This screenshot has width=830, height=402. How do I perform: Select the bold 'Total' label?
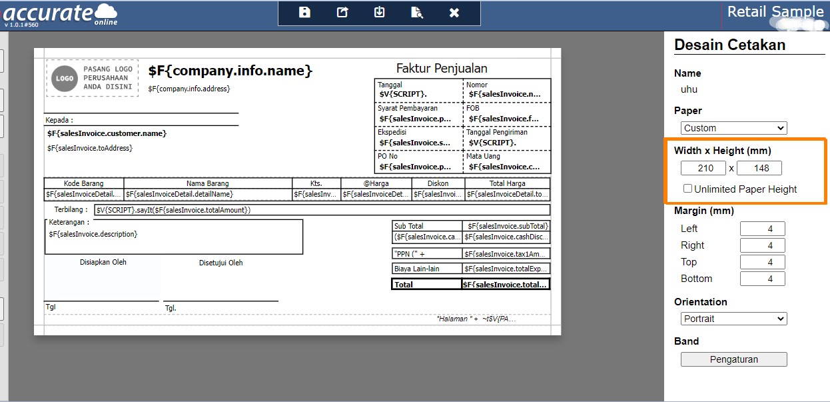(426, 284)
